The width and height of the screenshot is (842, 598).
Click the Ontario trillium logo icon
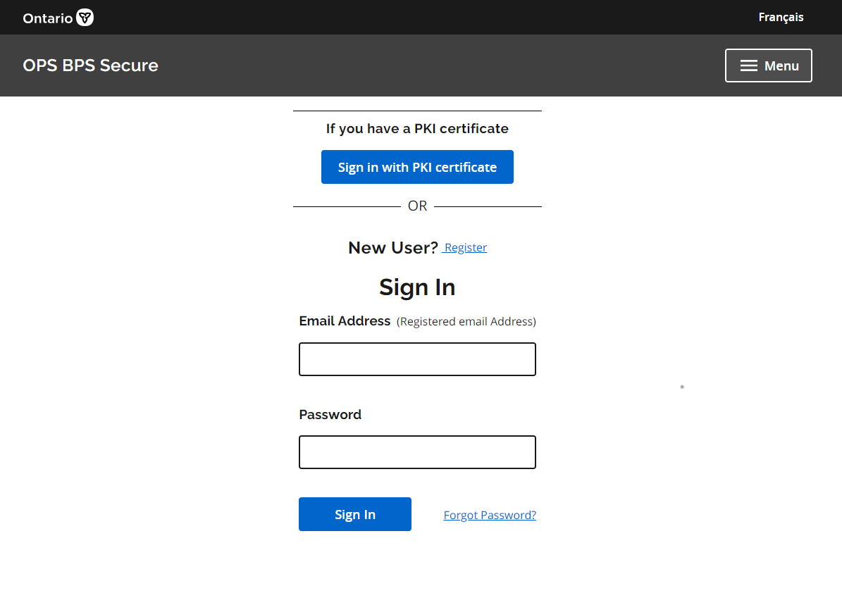[x=85, y=18]
